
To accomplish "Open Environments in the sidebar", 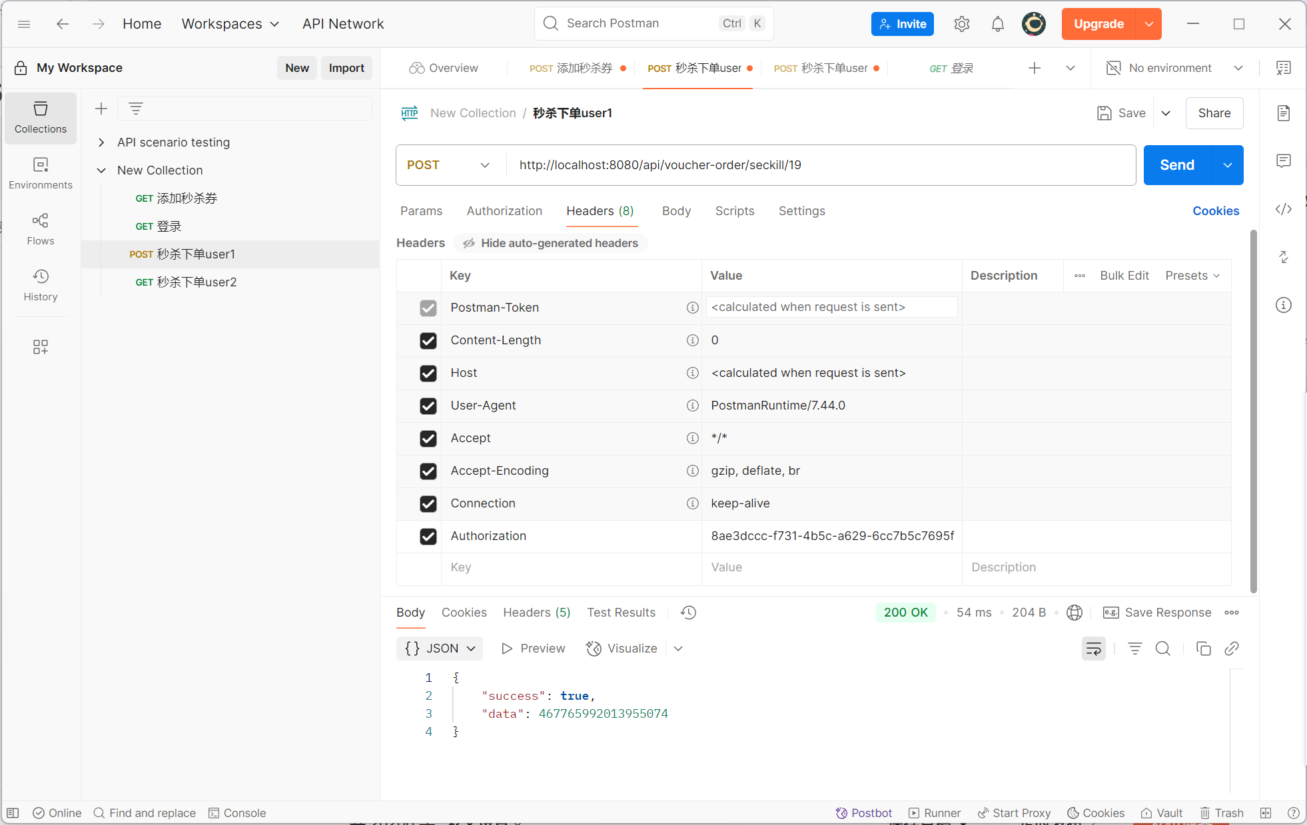I will click(x=41, y=172).
